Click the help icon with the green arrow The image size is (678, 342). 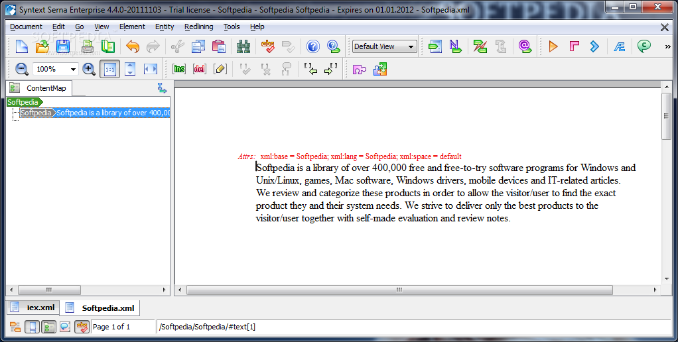(x=334, y=46)
